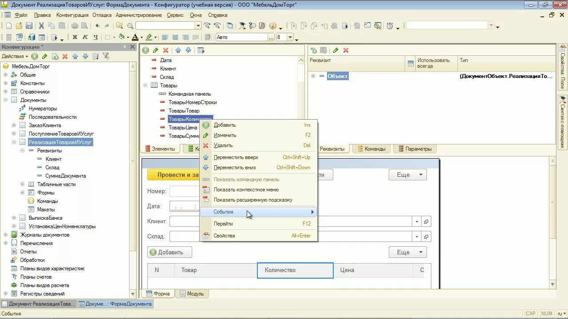Click align-left text icon

pos(165,37)
